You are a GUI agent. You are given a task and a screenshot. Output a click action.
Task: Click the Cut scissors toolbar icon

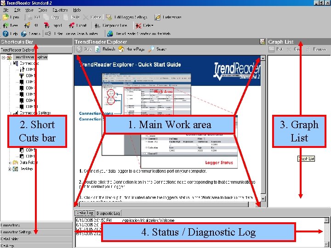[x=30, y=17]
